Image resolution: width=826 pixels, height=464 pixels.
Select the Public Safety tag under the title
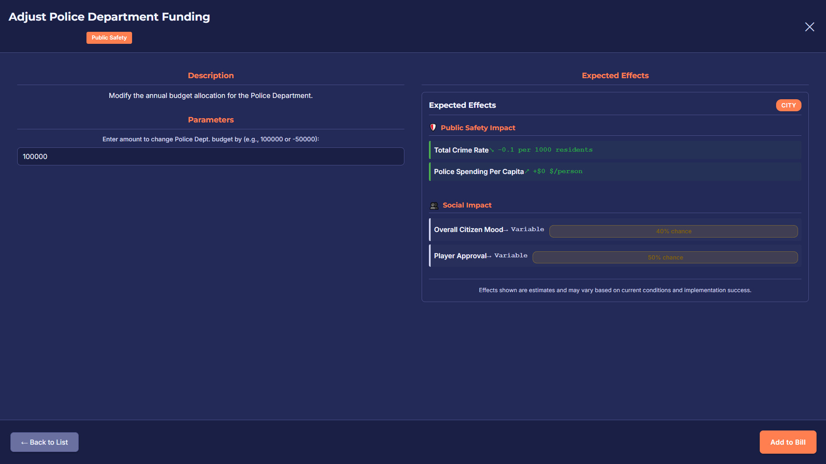click(109, 38)
